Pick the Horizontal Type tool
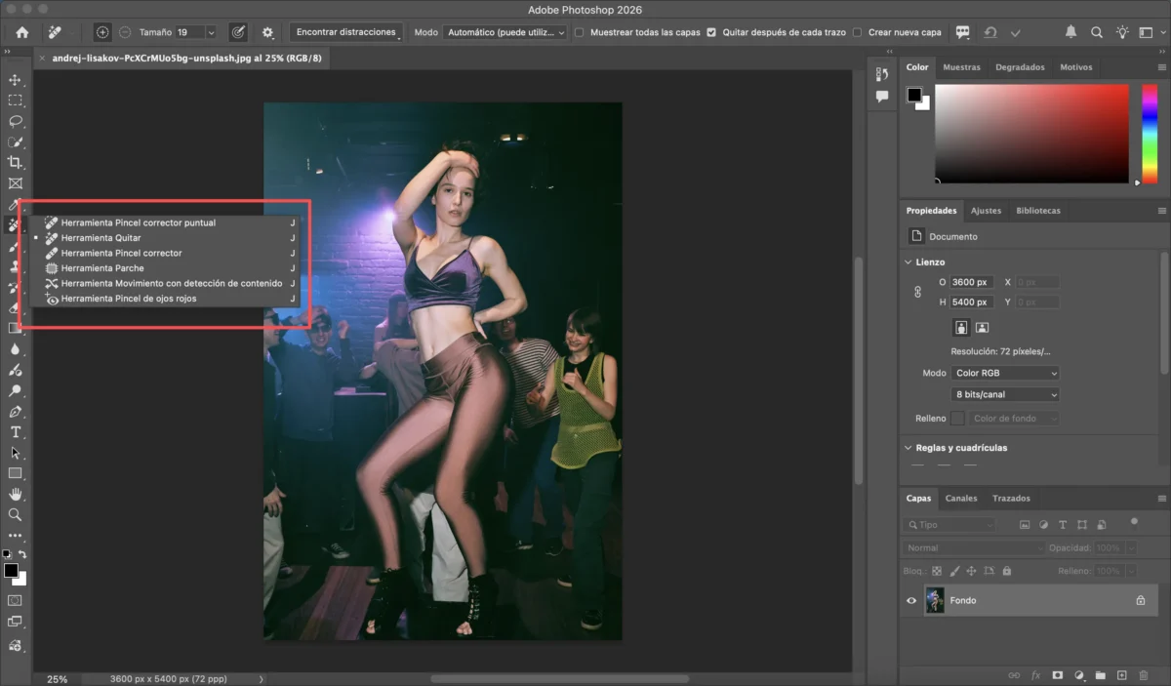Viewport: 1171px width, 686px height. (15, 432)
